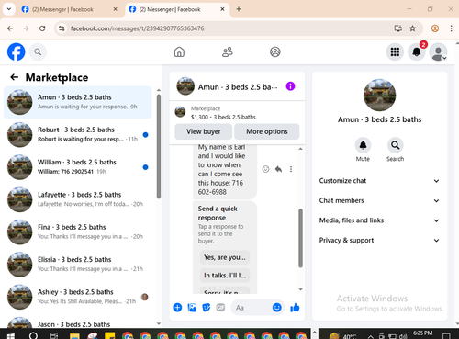
Task: Click the chat messages scrollbar
Action: pyautogui.click(x=300, y=238)
